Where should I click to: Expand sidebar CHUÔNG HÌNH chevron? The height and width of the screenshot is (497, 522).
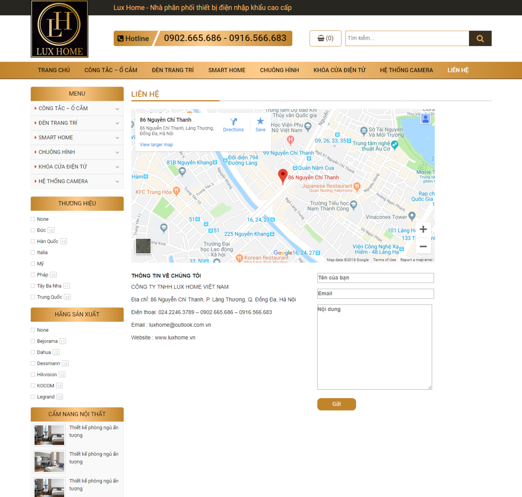point(117,152)
